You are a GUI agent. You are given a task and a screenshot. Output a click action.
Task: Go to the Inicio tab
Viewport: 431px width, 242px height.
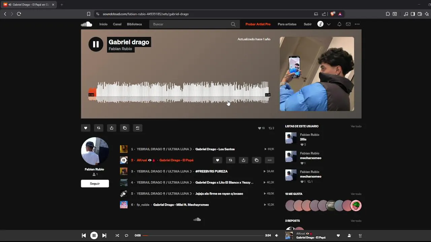point(103,24)
